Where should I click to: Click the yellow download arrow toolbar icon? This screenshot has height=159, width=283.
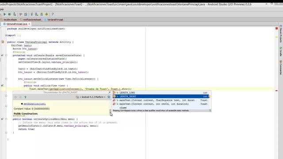pyautogui.click(x=46, y=14)
